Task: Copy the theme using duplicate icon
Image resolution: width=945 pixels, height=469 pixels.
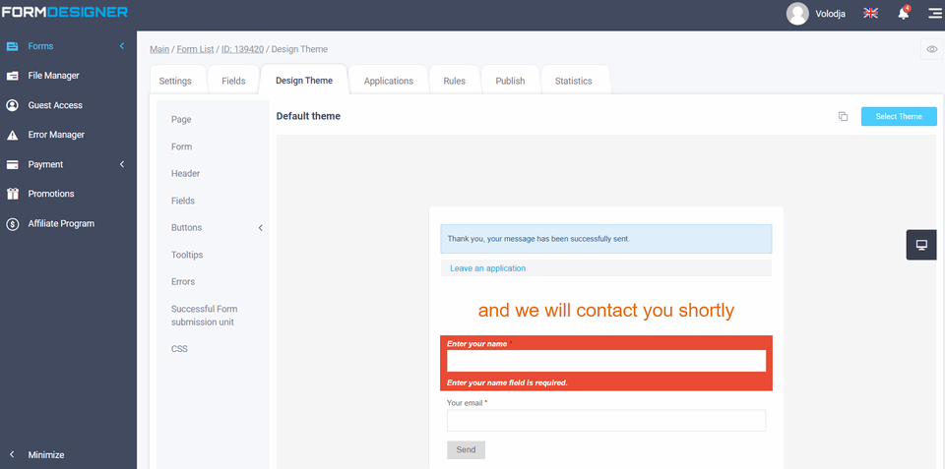Action: (x=844, y=116)
